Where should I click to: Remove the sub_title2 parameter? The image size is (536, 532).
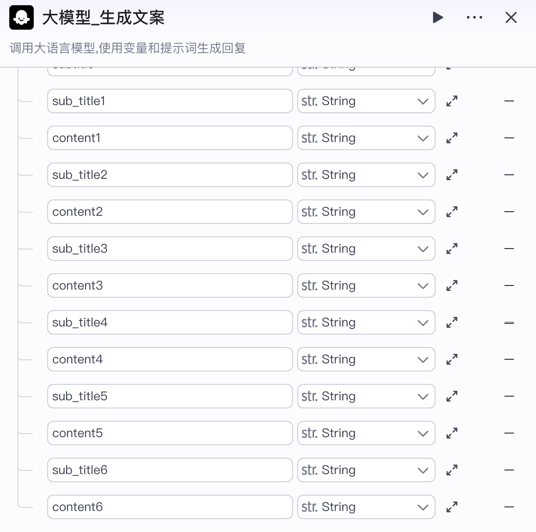[509, 175]
